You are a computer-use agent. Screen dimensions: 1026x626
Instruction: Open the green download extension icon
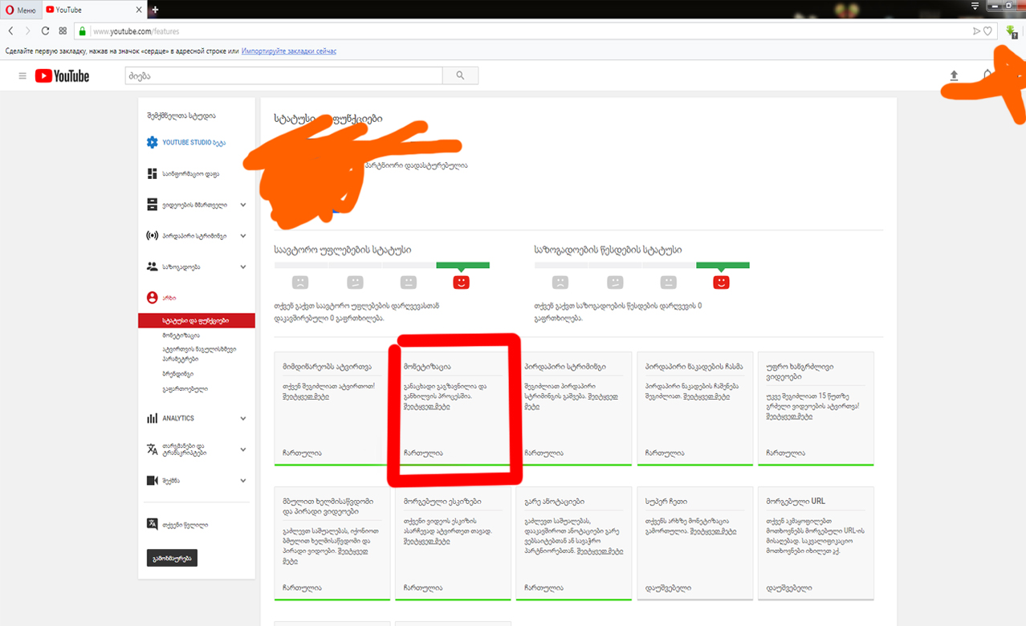pos(1012,31)
